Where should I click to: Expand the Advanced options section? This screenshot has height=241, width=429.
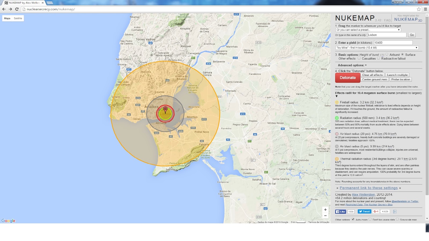[x=352, y=65]
